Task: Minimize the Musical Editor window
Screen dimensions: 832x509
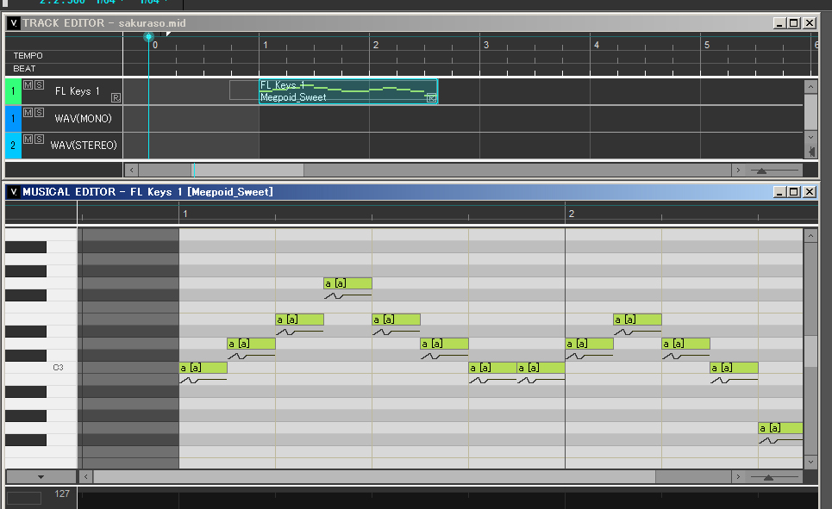Action: (779, 191)
